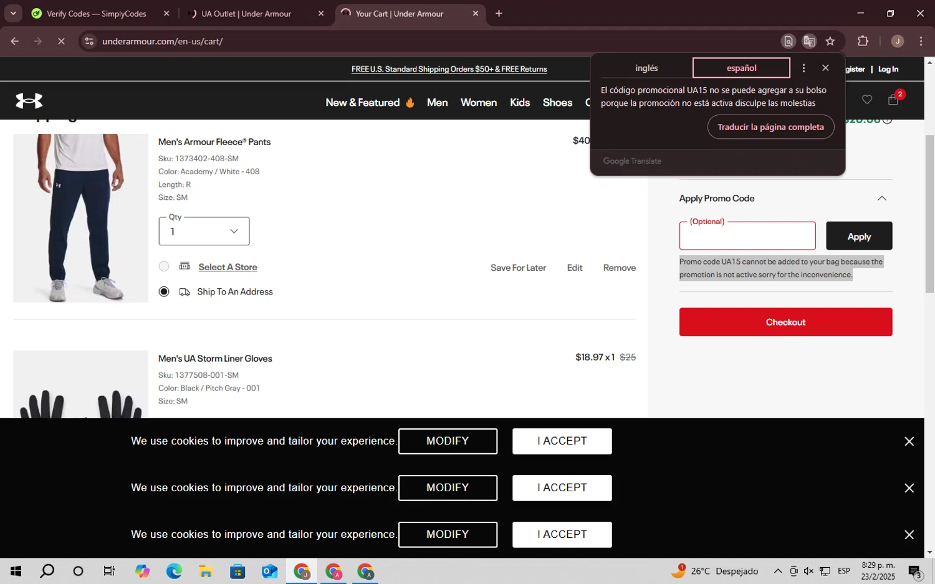Viewport: 935px width, 584px height.
Task: Open the Qty dropdown for Fleece Pants
Action: click(x=204, y=231)
